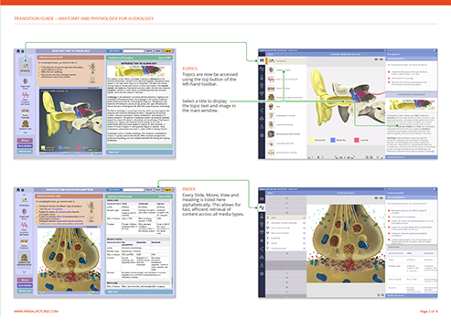Select the highlighted Introduction topic icon in old sidebar
Screen dimensions: 451x329
coord(25,66)
